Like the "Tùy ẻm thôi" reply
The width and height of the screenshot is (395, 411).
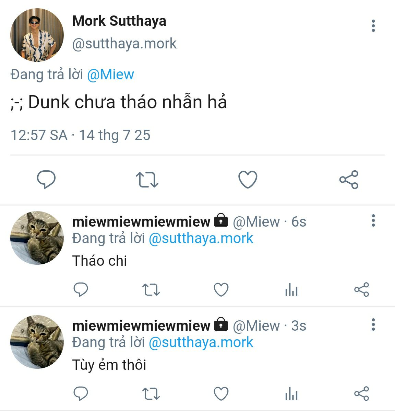click(221, 393)
